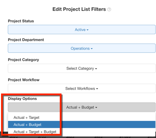Image resolution: width=156 pixels, height=138 pixels.
Task: Click the help question mark icon
Action: click(109, 9)
